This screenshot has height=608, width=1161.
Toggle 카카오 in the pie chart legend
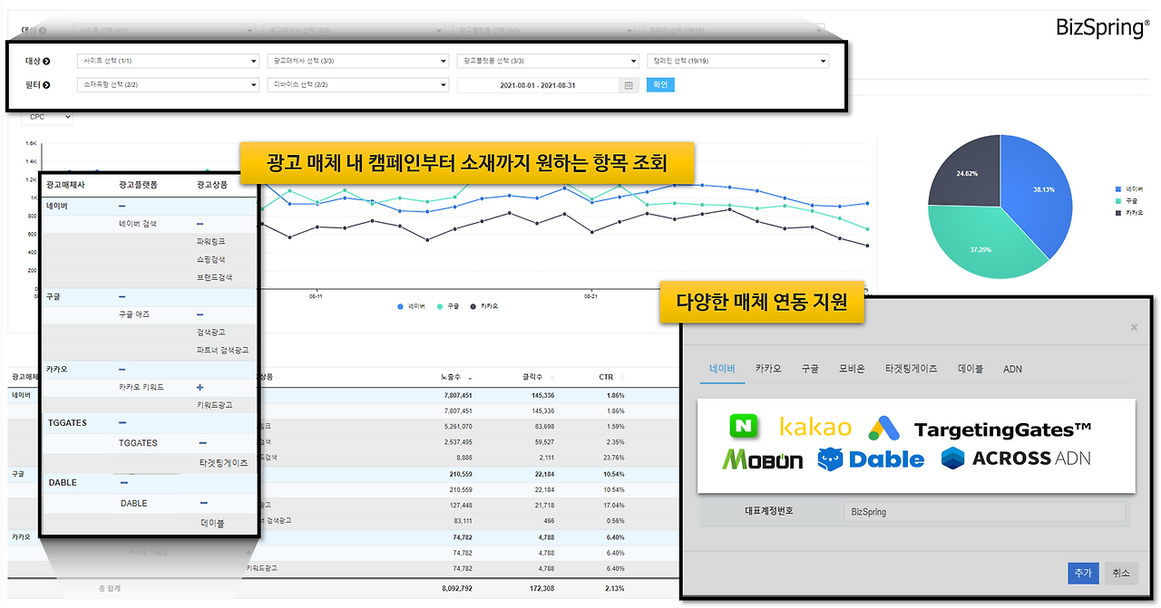[x=1128, y=212]
